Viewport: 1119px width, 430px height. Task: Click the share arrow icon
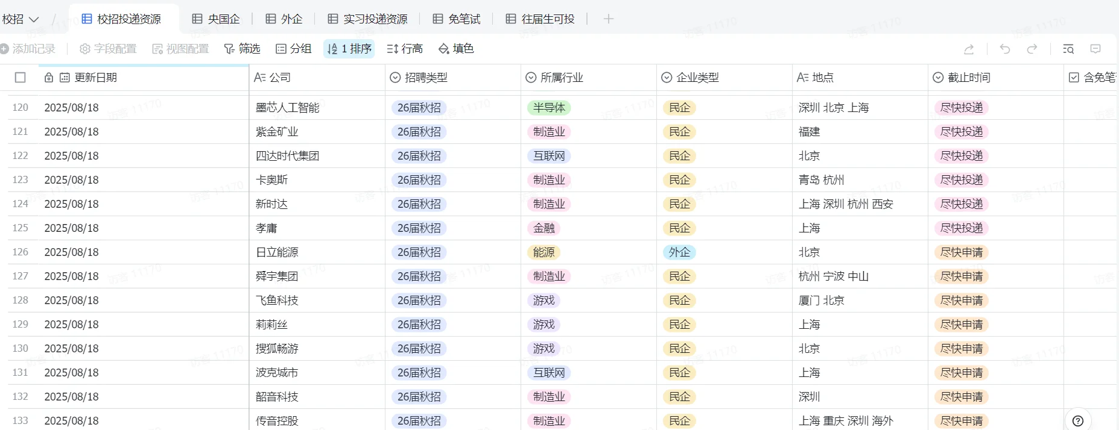969,49
